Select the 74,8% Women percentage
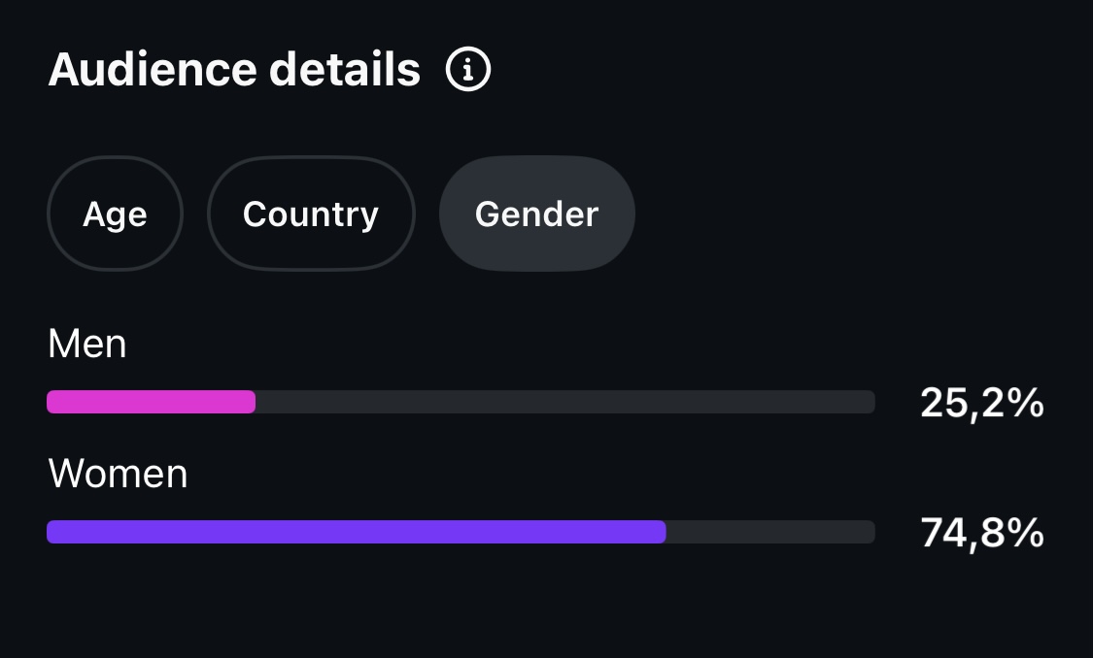 coord(982,533)
